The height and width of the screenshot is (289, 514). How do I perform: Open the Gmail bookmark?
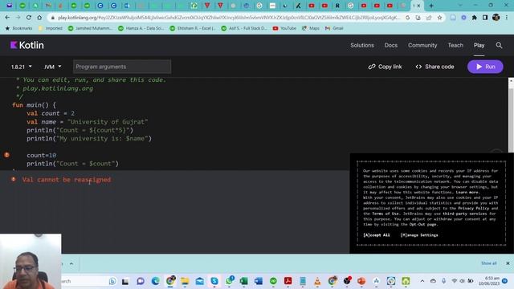[334, 29]
